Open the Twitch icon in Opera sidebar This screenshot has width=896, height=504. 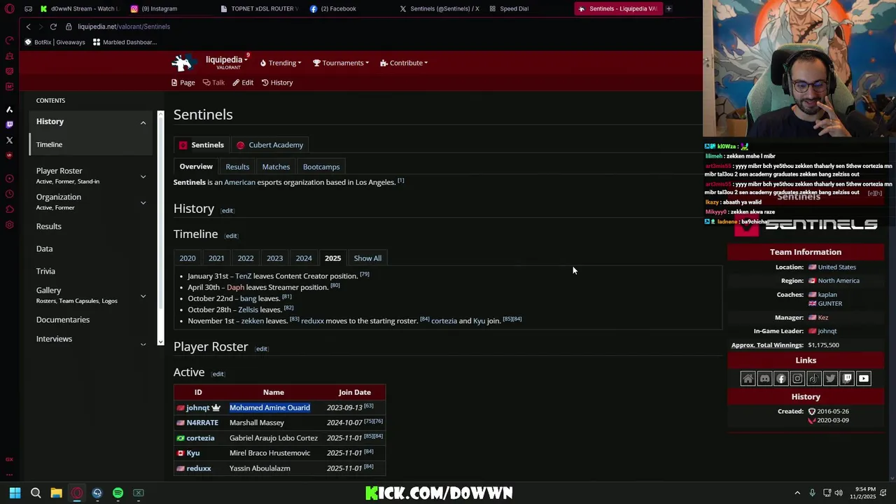pos(9,125)
